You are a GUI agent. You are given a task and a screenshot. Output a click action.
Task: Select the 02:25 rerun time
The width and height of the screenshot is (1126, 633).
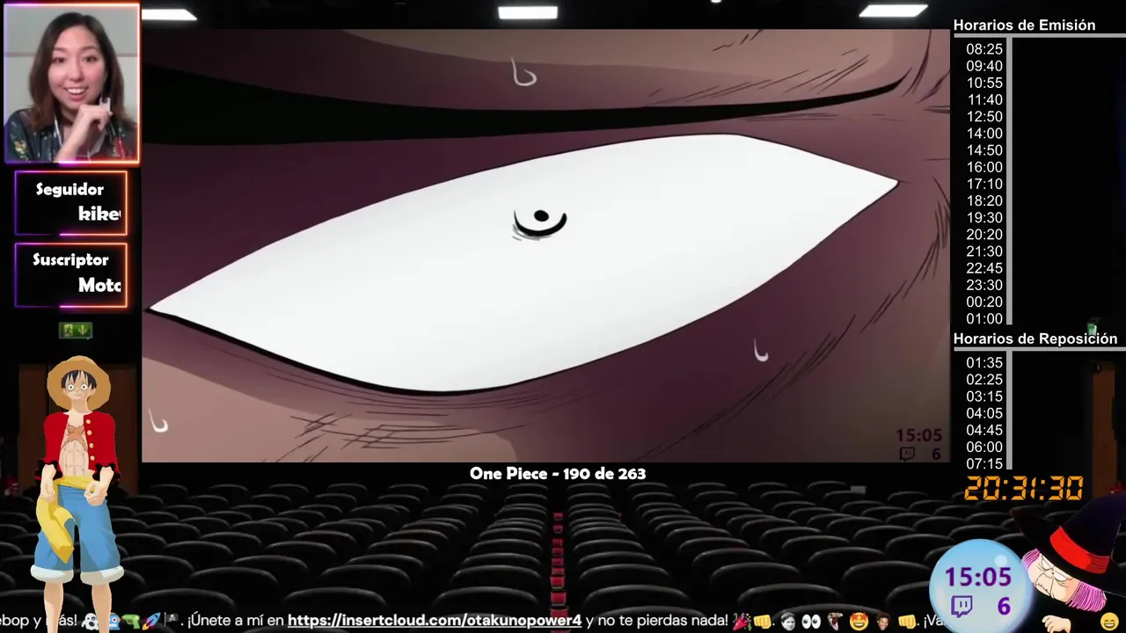point(984,379)
